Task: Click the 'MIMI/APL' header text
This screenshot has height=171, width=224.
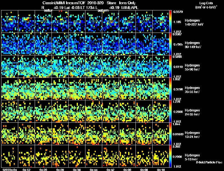Action: 130,8
